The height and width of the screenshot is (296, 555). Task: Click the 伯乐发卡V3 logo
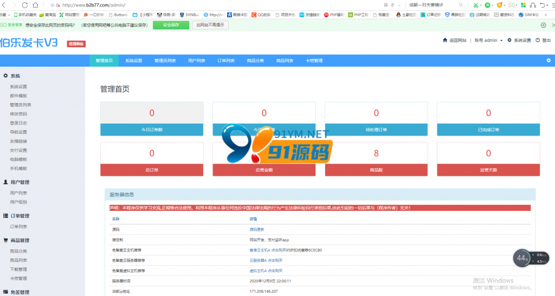point(29,43)
